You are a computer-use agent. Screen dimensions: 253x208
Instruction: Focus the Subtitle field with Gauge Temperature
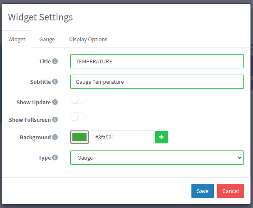coord(157,82)
